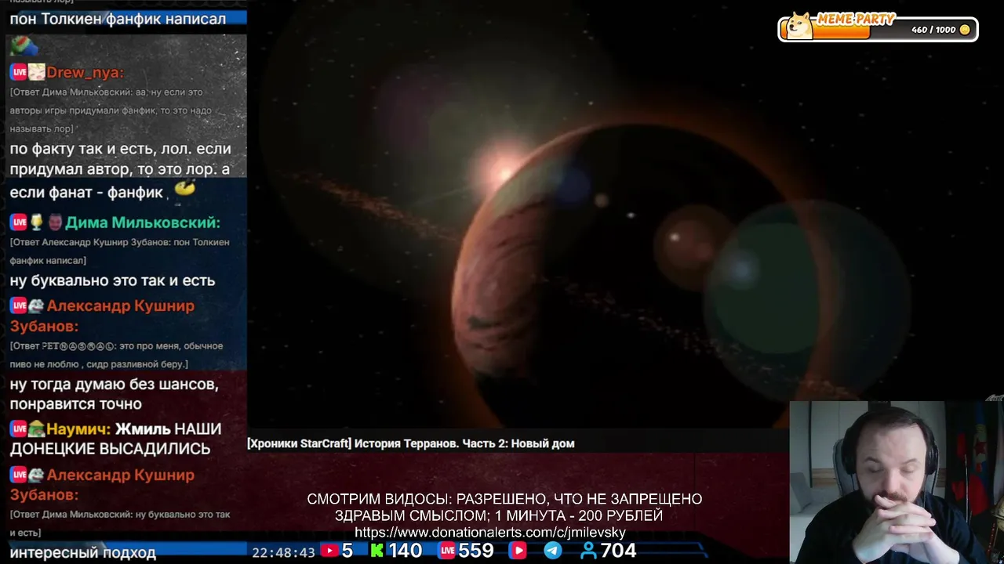Image resolution: width=1004 pixels, height=564 pixels.
Task: Select message 'ну буквально это так и есть'
Action: point(112,280)
